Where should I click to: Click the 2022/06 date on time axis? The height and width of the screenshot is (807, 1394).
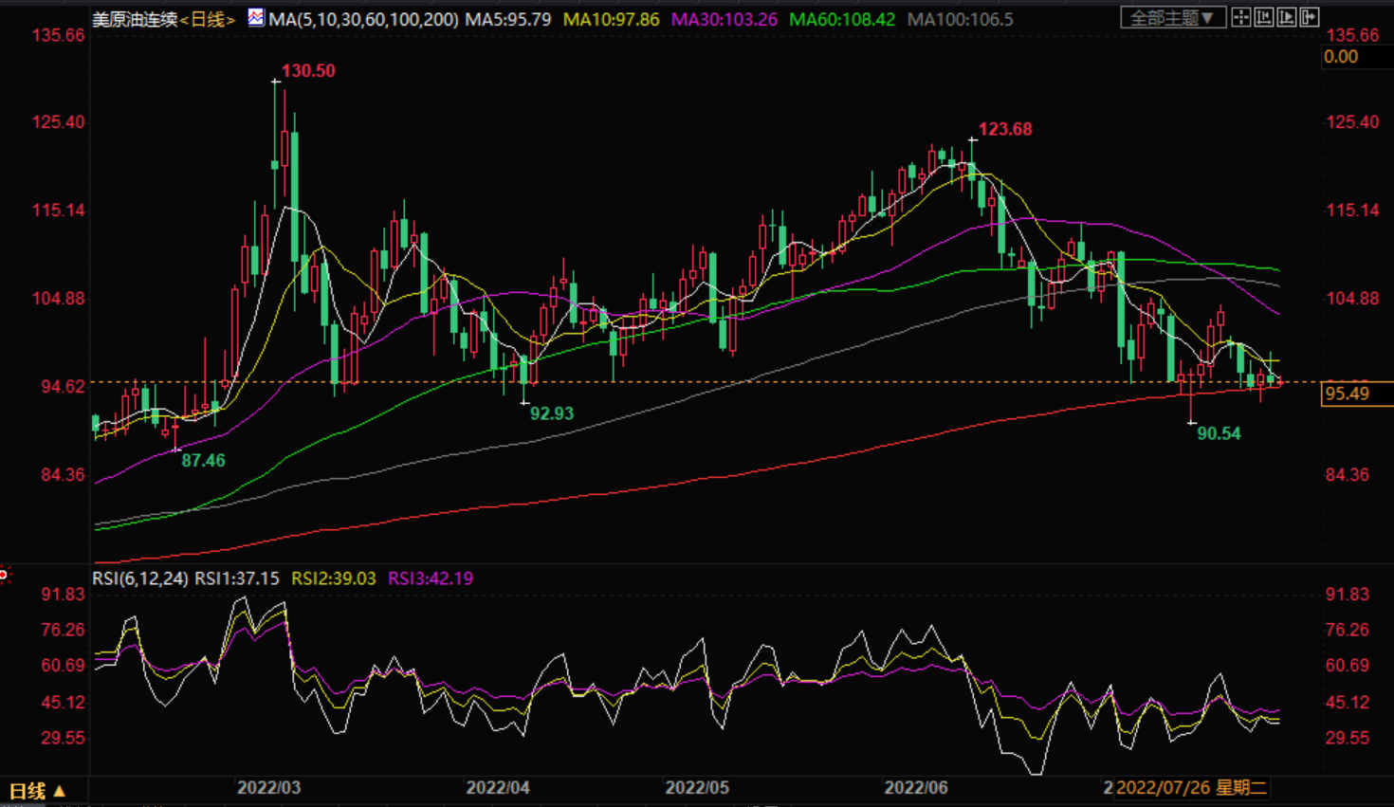[x=916, y=788]
